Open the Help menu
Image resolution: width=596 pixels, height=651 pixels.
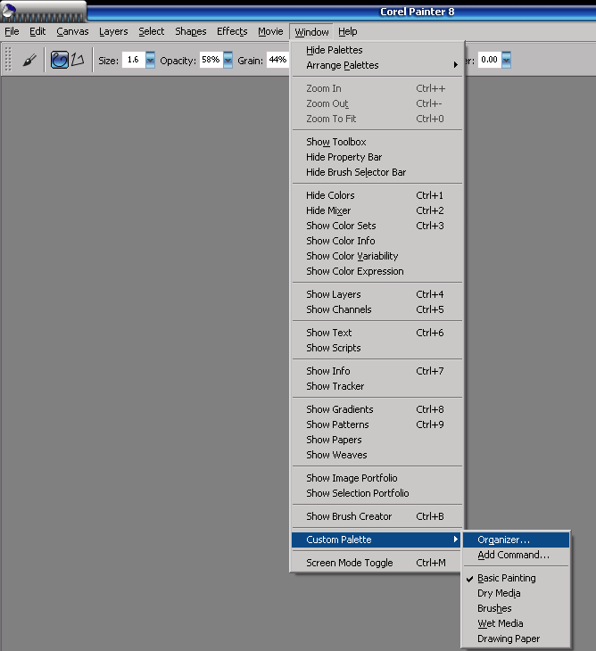(348, 31)
